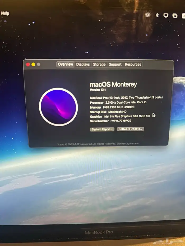Open the Creative Cloud menu bar icon
185x246 pixels.
[148, 15]
